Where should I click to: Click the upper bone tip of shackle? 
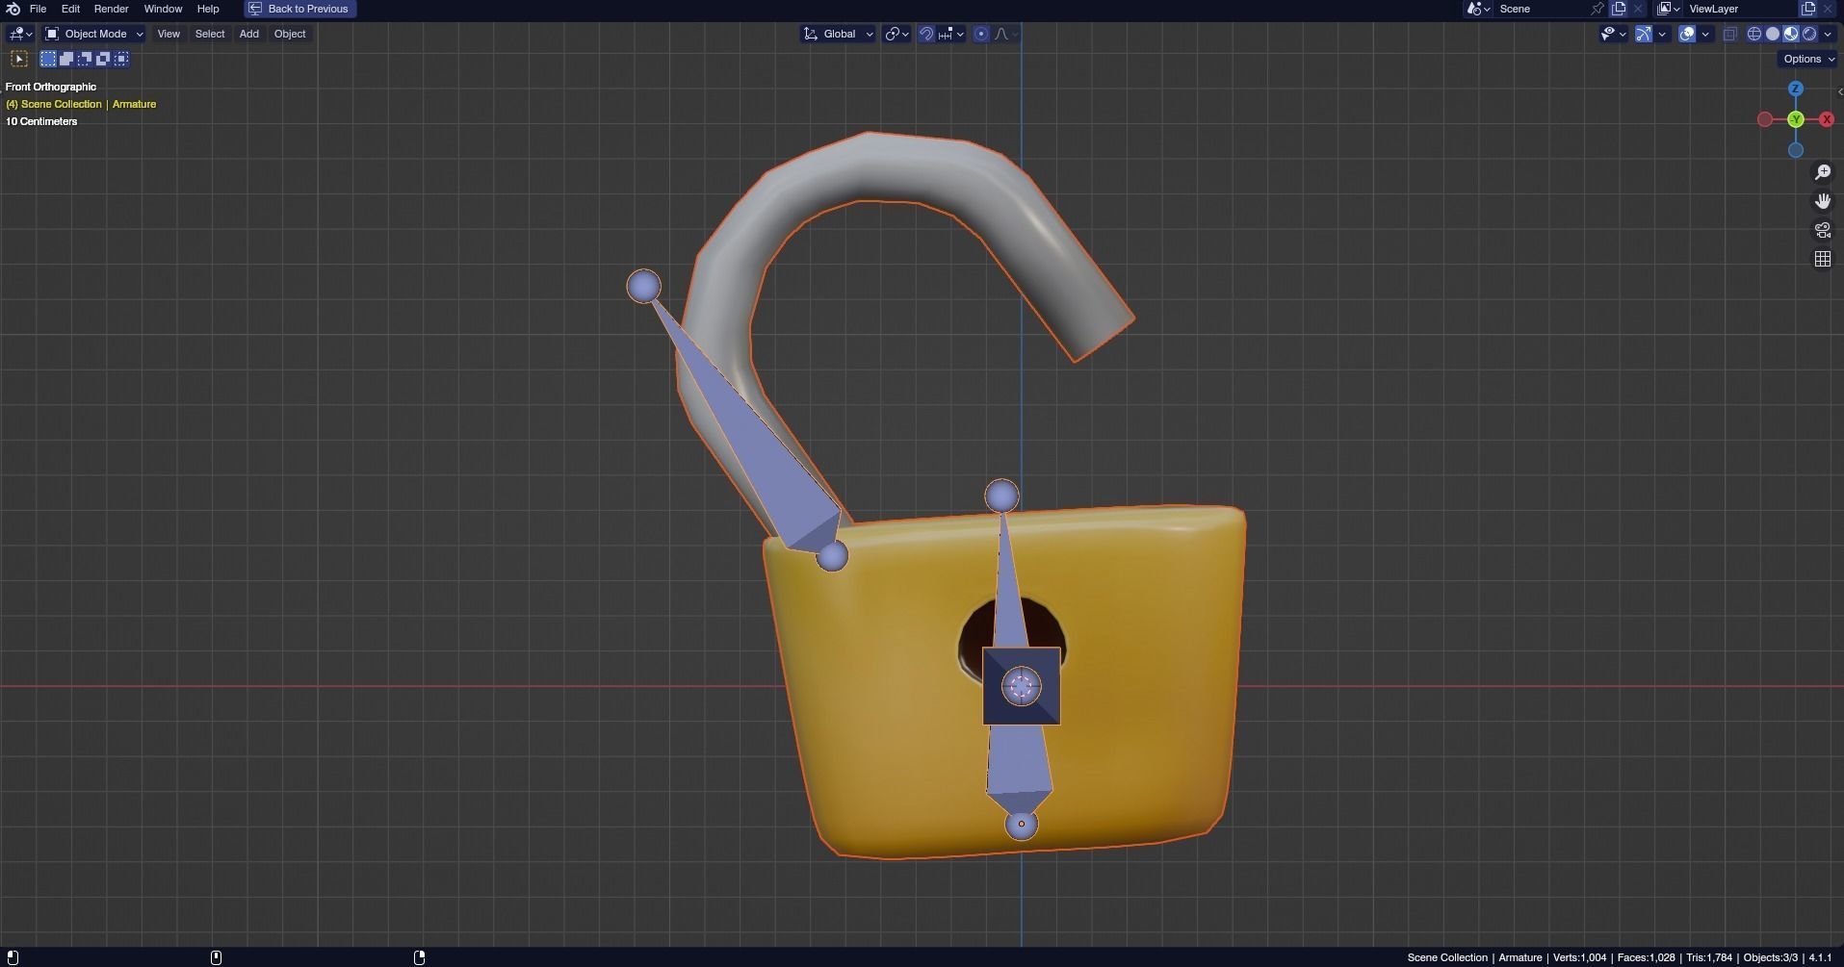(x=643, y=286)
